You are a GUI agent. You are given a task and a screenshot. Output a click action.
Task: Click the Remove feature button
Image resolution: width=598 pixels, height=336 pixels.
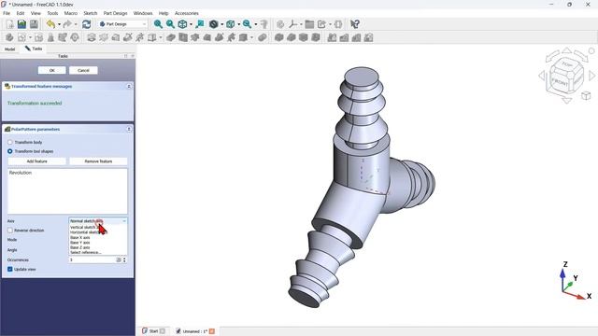(x=98, y=161)
